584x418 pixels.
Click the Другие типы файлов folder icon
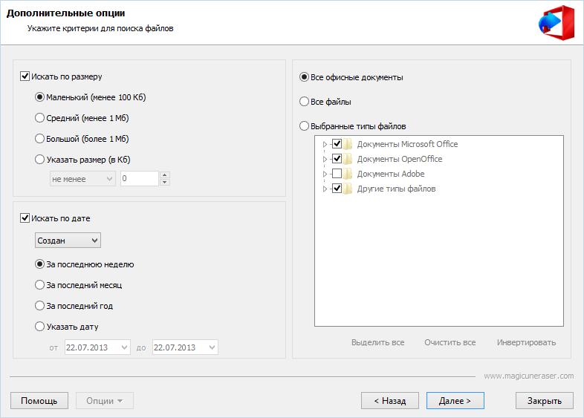(x=348, y=189)
